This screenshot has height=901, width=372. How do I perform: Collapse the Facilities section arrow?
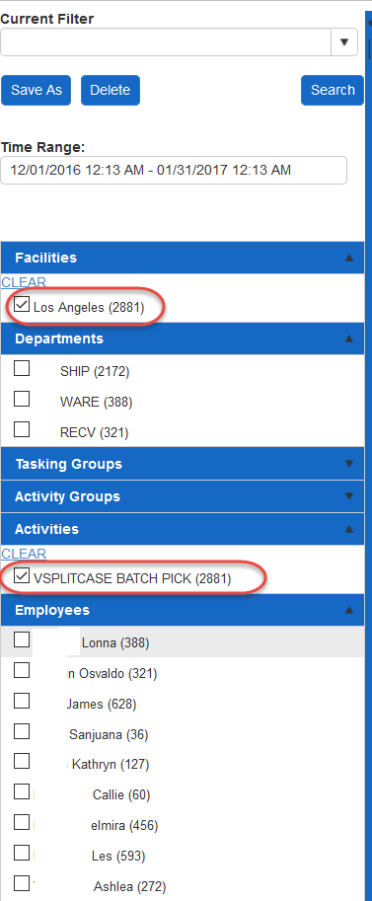pyautogui.click(x=348, y=258)
